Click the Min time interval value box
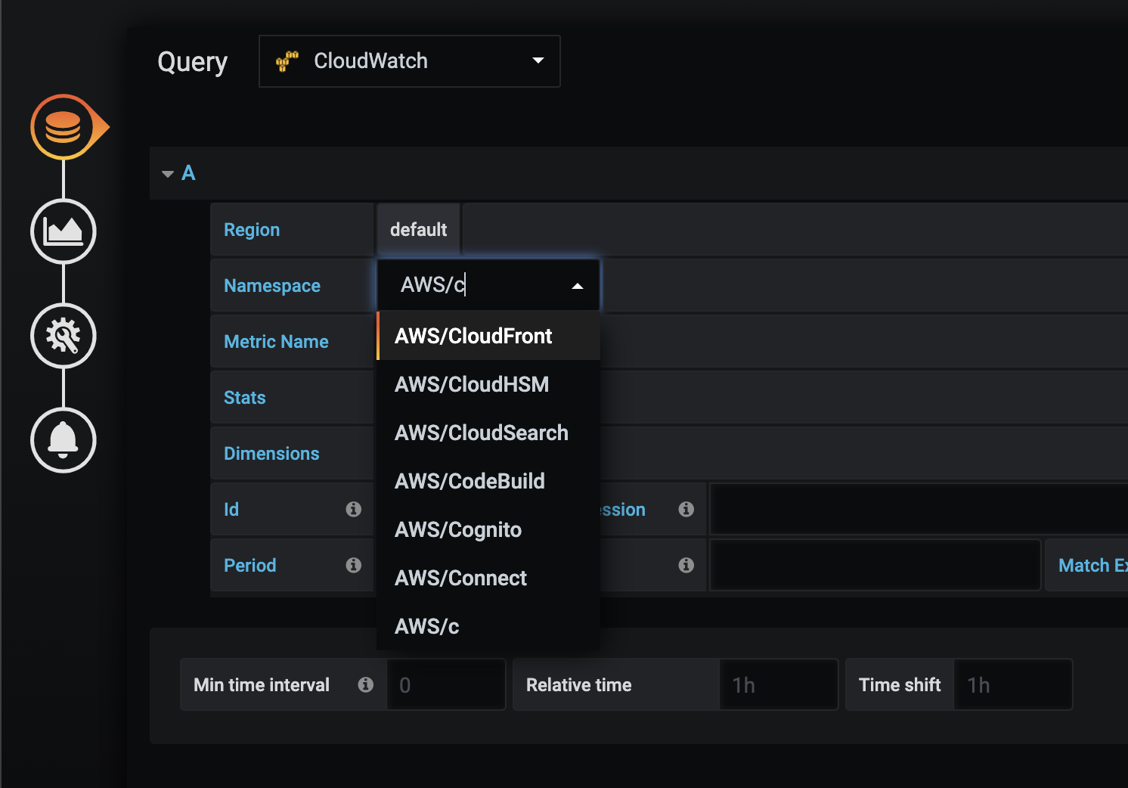 446,684
